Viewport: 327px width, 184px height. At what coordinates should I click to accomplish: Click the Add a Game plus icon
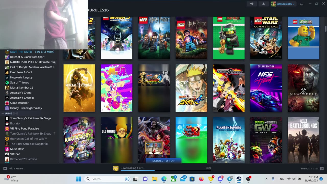pos(5,168)
